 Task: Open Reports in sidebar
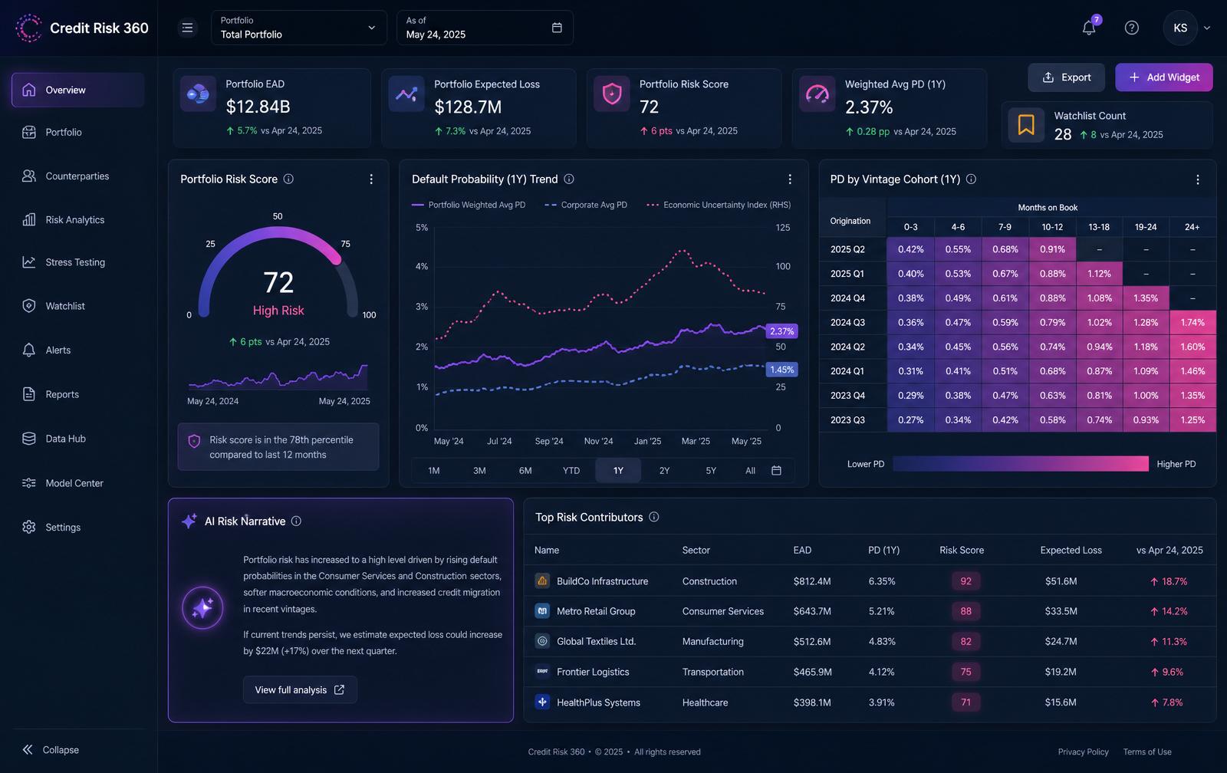coord(78,394)
